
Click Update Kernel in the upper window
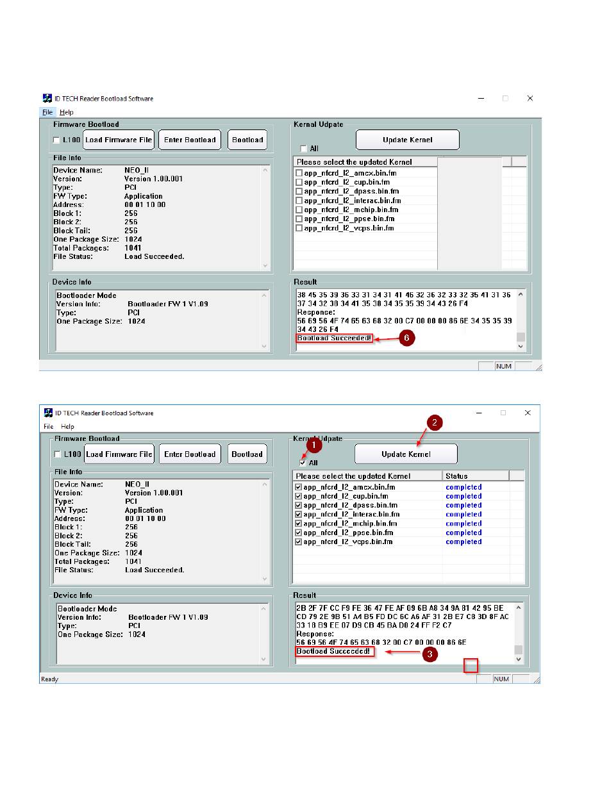pos(408,140)
